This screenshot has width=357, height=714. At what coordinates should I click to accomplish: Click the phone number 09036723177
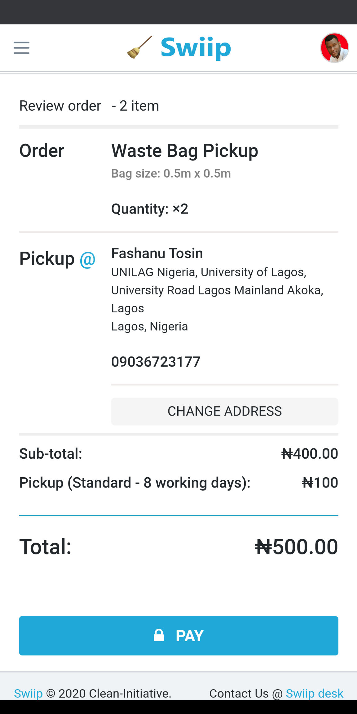coord(156,362)
